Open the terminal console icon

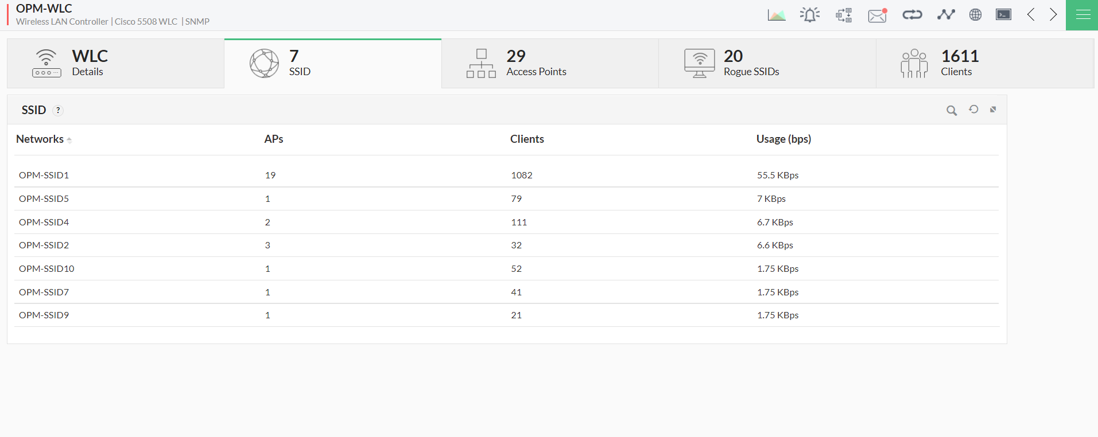click(x=1003, y=15)
